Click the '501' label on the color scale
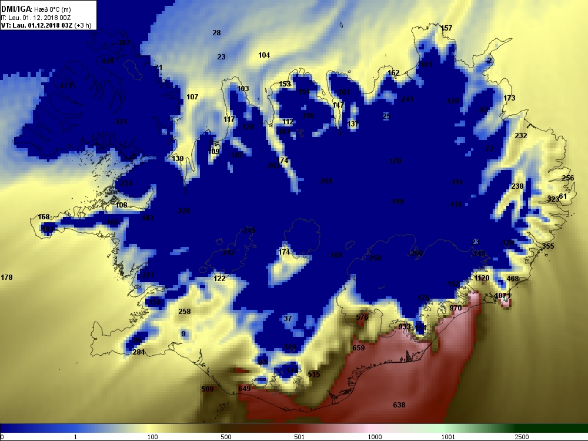The width and height of the screenshot is (588, 441). pos(299,437)
